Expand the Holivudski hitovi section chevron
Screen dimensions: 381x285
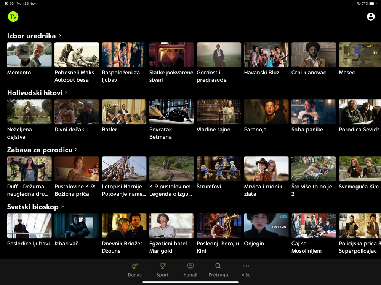(66, 93)
